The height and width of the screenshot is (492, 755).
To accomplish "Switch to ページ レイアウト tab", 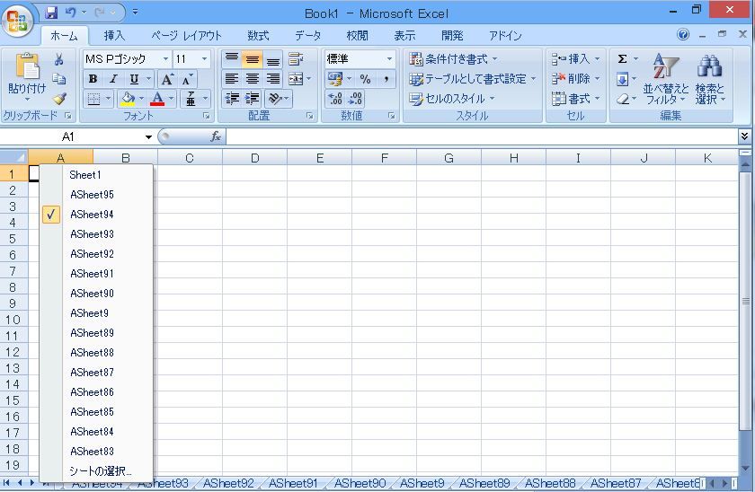I will point(186,36).
